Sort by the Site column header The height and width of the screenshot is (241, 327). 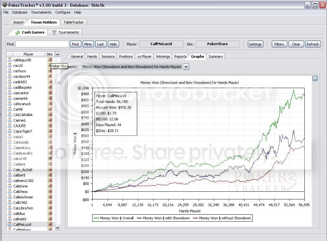pos(49,54)
